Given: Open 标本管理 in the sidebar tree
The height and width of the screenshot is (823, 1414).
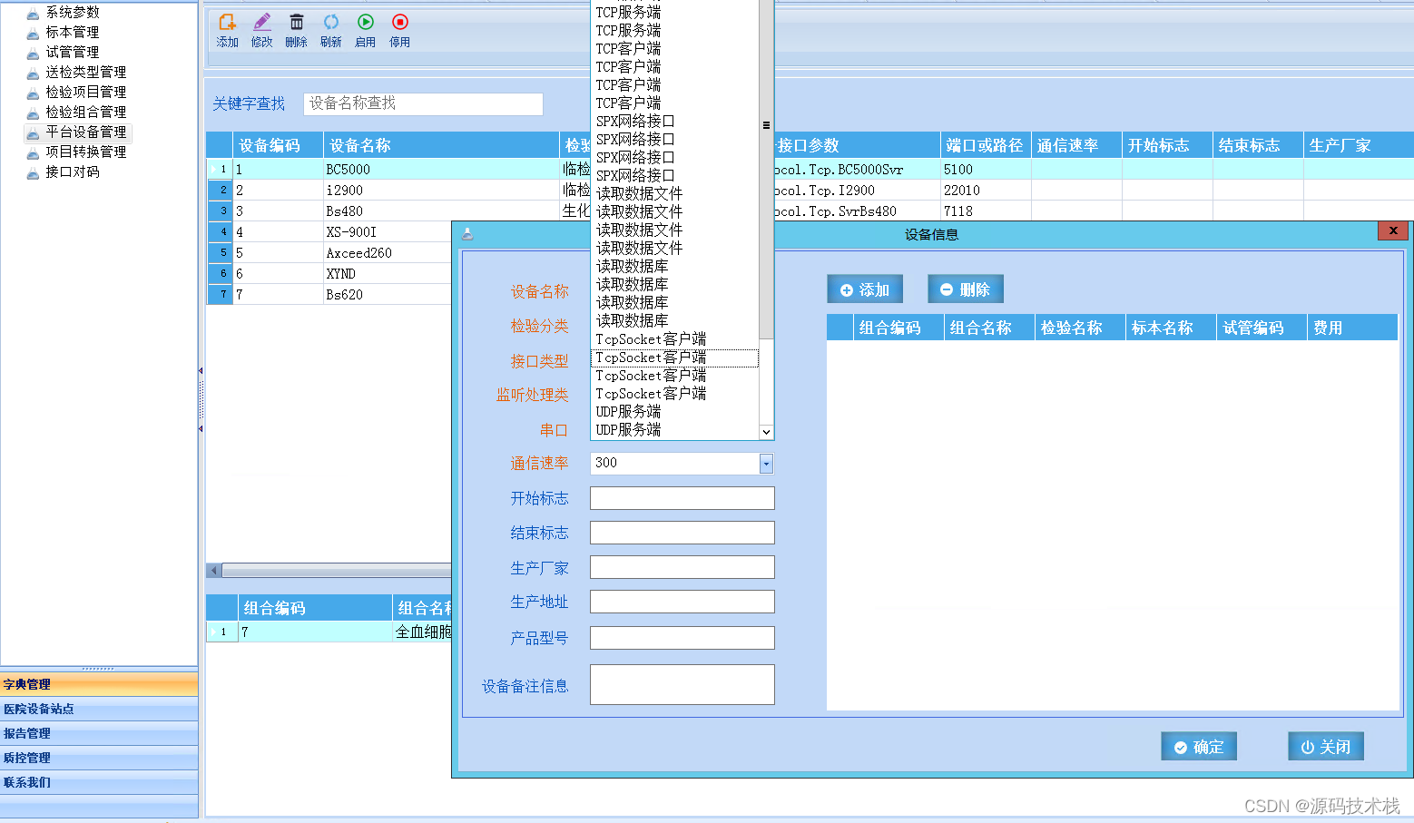Looking at the screenshot, I should 73,32.
